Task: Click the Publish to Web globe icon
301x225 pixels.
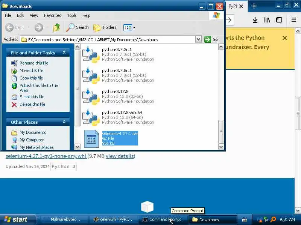Action: [14, 86]
